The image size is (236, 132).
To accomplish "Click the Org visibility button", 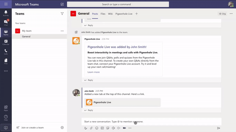I will tap(222, 14).
